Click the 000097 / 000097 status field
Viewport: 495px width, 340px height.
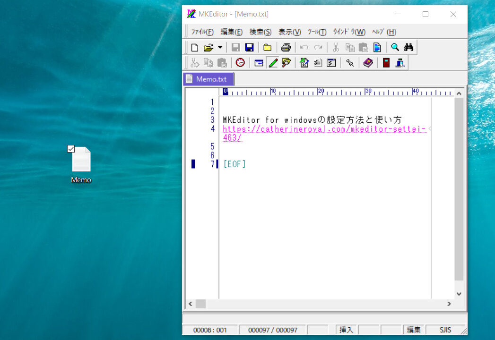click(273, 330)
